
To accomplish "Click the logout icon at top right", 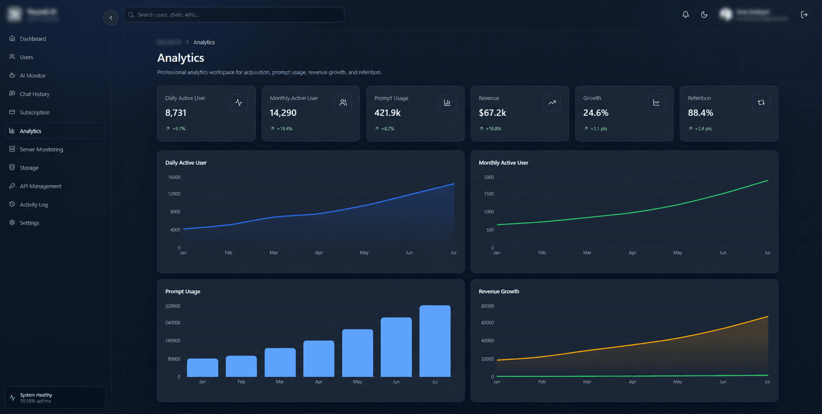I will coord(804,14).
